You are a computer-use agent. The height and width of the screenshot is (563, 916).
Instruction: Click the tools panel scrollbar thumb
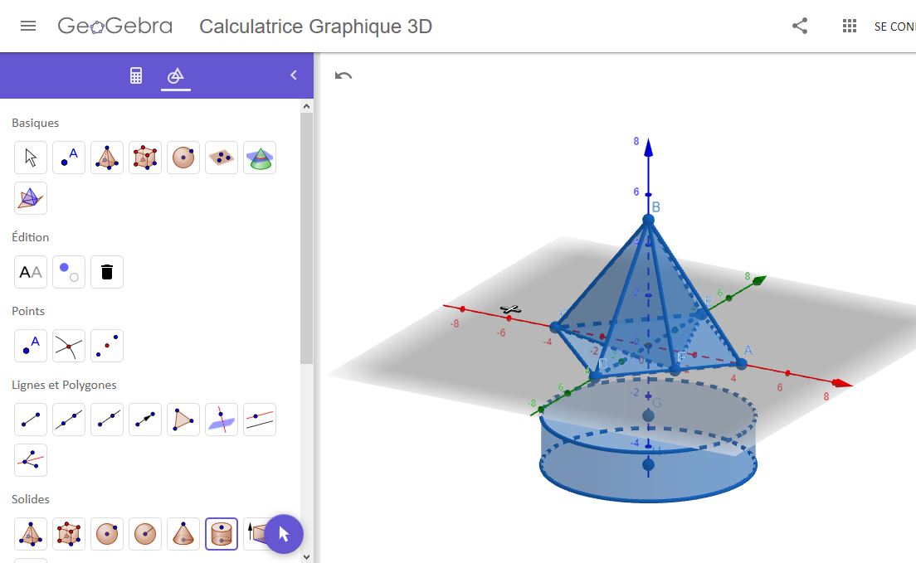click(x=307, y=238)
